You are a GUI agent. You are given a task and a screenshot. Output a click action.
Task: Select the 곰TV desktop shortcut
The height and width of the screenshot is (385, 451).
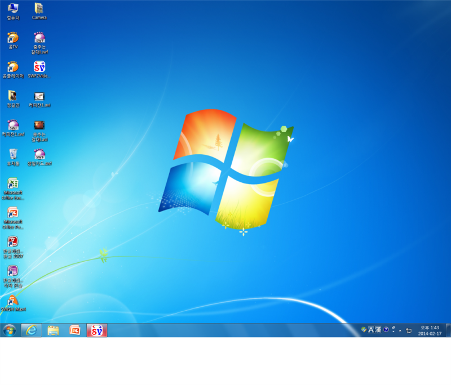[x=13, y=41]
